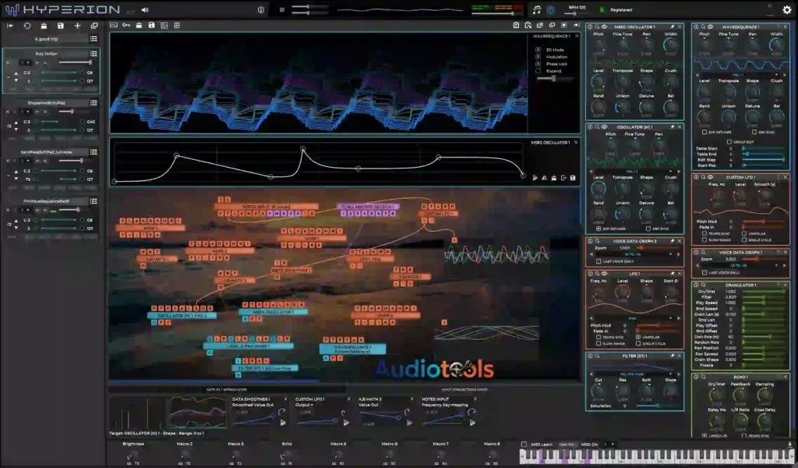Screen dimensions: 798x468
Task: Open the menu beside ShapeHedSoftPad
Action: coord(94,101)
